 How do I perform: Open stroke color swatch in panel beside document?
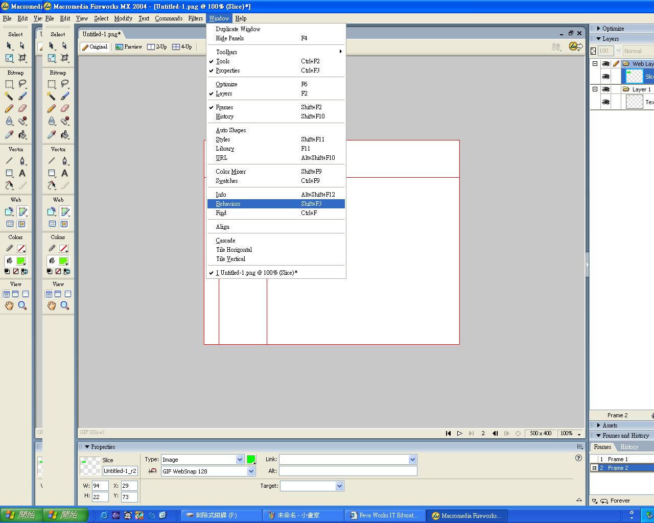(63, 248)
